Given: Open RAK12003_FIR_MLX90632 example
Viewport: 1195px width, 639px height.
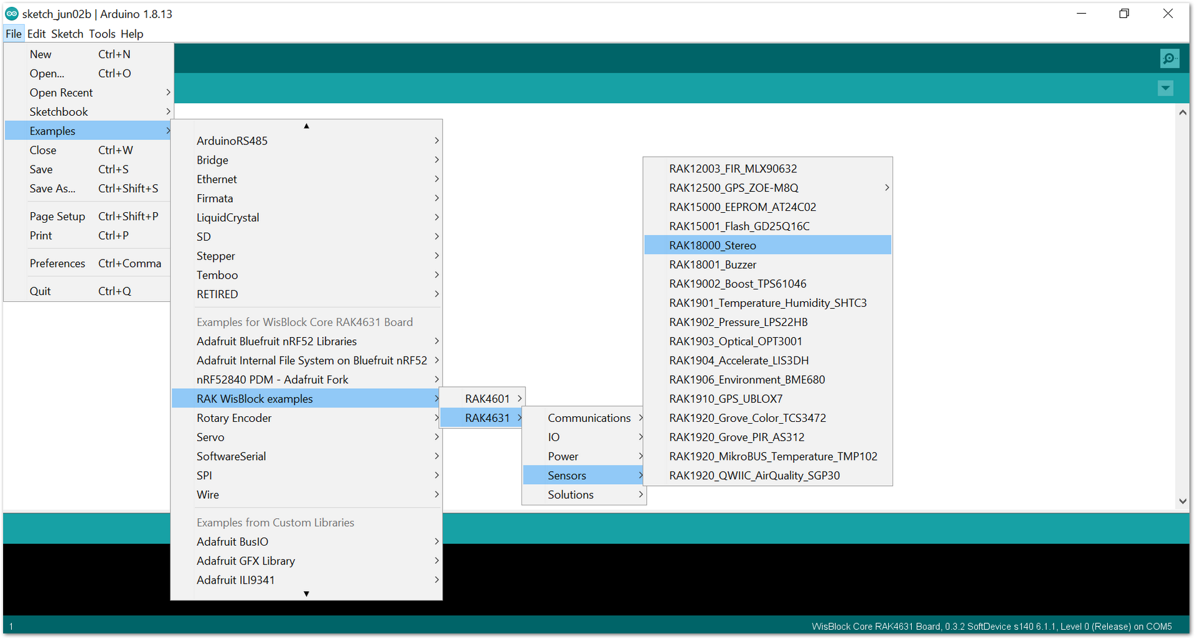Looking at the screenshot, I should (767, 169).
